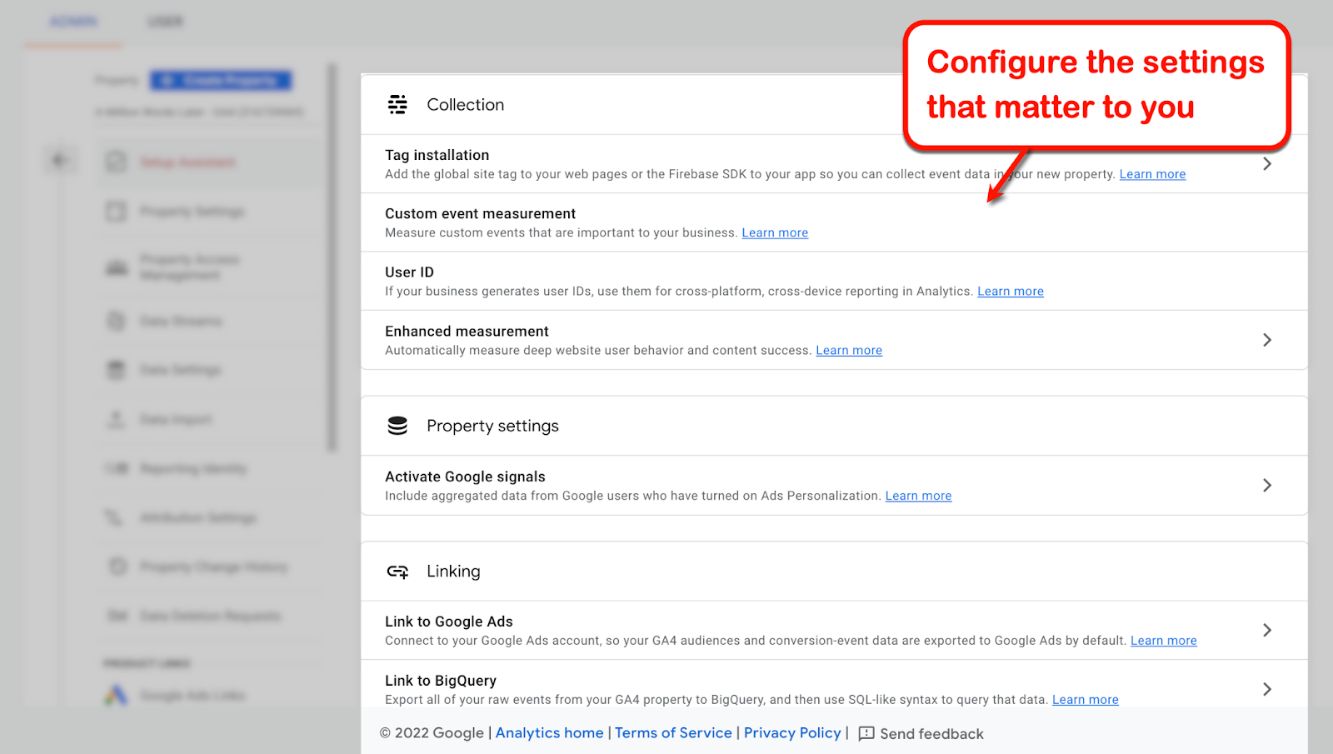Switch to the ADMIN tab
The height and width of the screenshot is (754, 1333).
coord(73,22)
